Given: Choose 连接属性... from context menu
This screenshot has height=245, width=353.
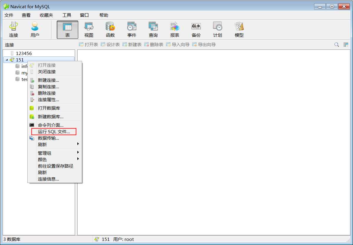Looking at the screenshot, I should (x=55, y=100).
